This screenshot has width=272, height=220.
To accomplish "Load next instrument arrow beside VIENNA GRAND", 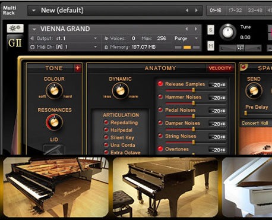I will 196,29.
